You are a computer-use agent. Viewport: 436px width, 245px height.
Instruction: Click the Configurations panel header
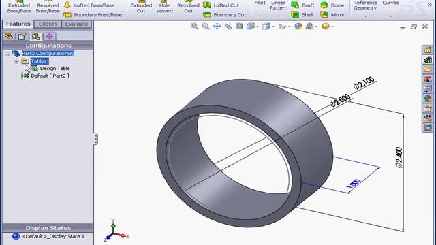pos(48,46)
